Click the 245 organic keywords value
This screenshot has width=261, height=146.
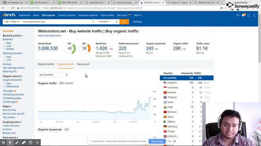pos(150,48)
